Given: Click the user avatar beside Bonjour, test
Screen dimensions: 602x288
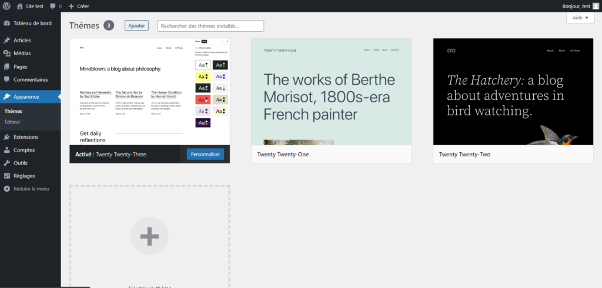Looking at the screenshot, I should [596, 6].
